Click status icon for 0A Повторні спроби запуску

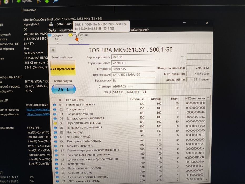click(x=56, y=141)
